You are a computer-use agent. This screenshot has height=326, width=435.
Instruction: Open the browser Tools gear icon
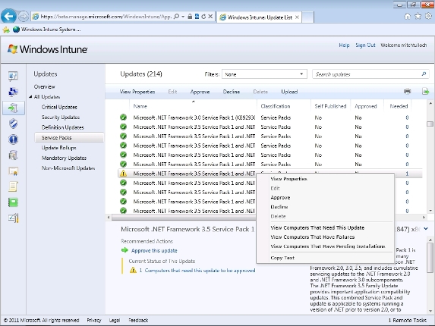point(428,17)
